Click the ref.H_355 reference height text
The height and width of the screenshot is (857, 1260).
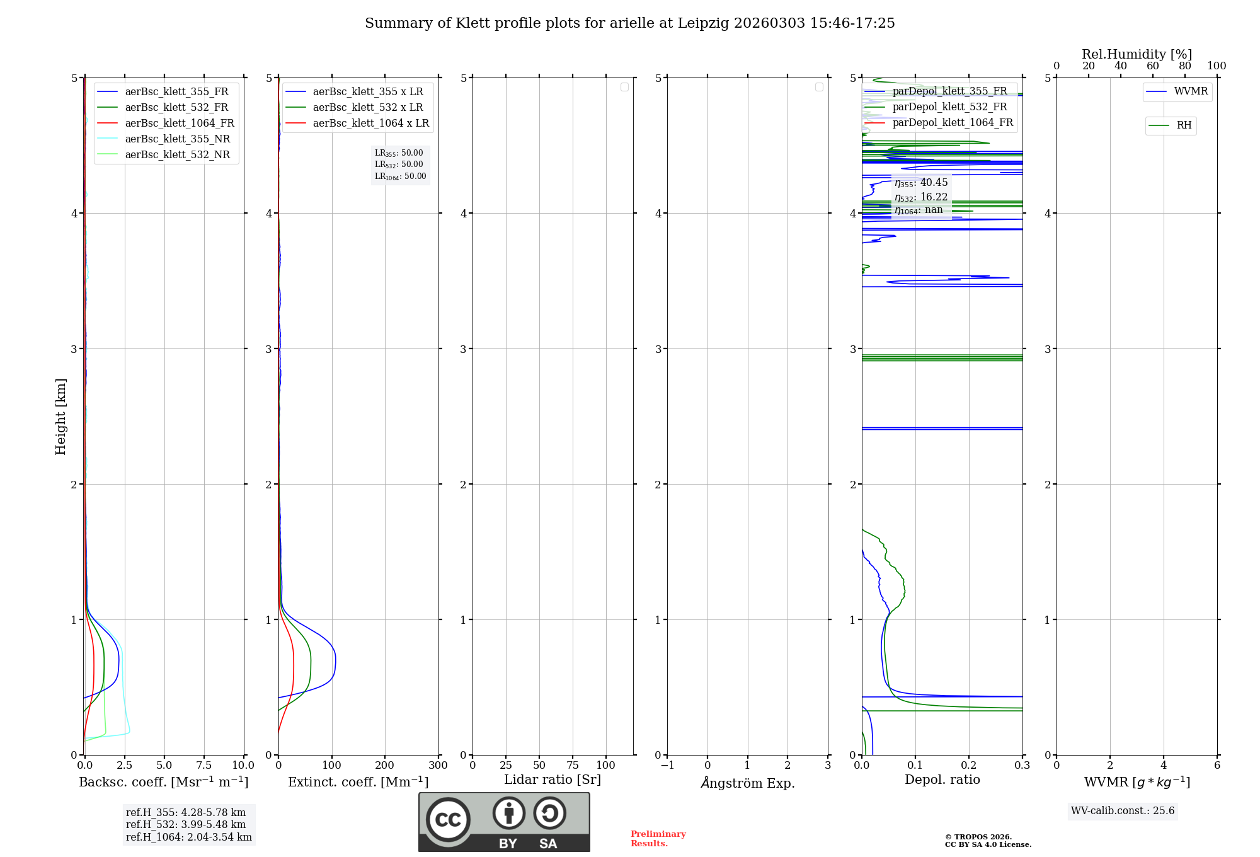tap(185, 813)
